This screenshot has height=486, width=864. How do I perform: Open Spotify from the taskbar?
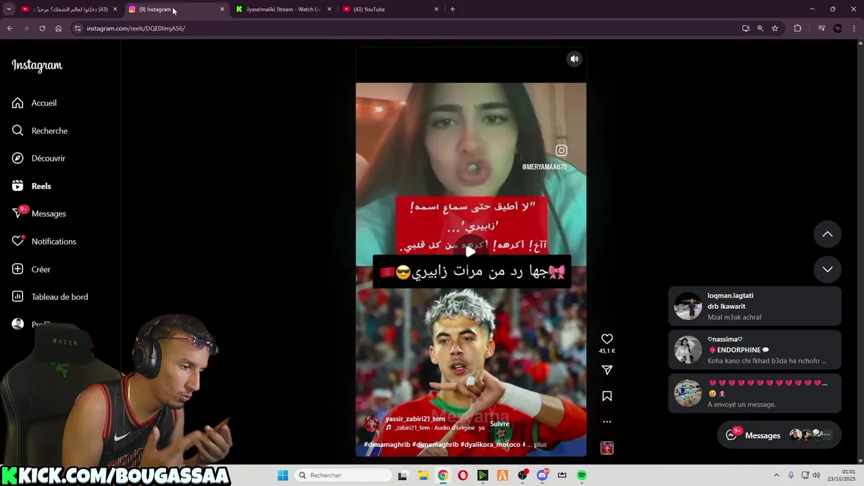point(582,475)
